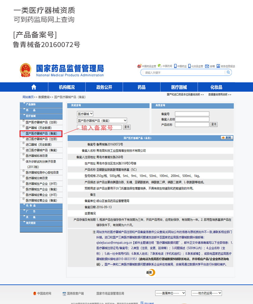Select the 化妆品 sidebar section
The height and width of the screenshot is (304, 253).
click(x=41, y=206)
